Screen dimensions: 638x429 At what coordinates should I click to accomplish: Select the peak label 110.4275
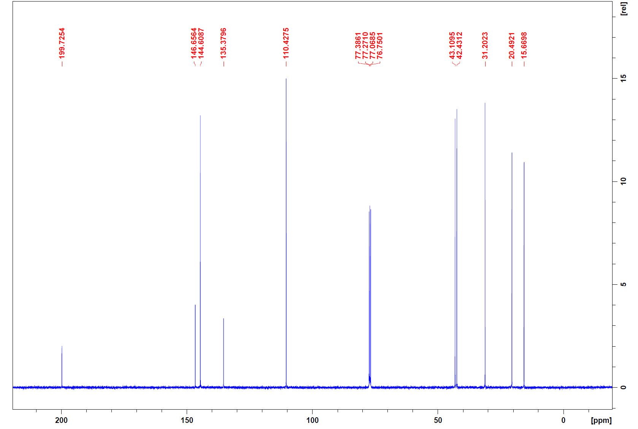point(286,43)
